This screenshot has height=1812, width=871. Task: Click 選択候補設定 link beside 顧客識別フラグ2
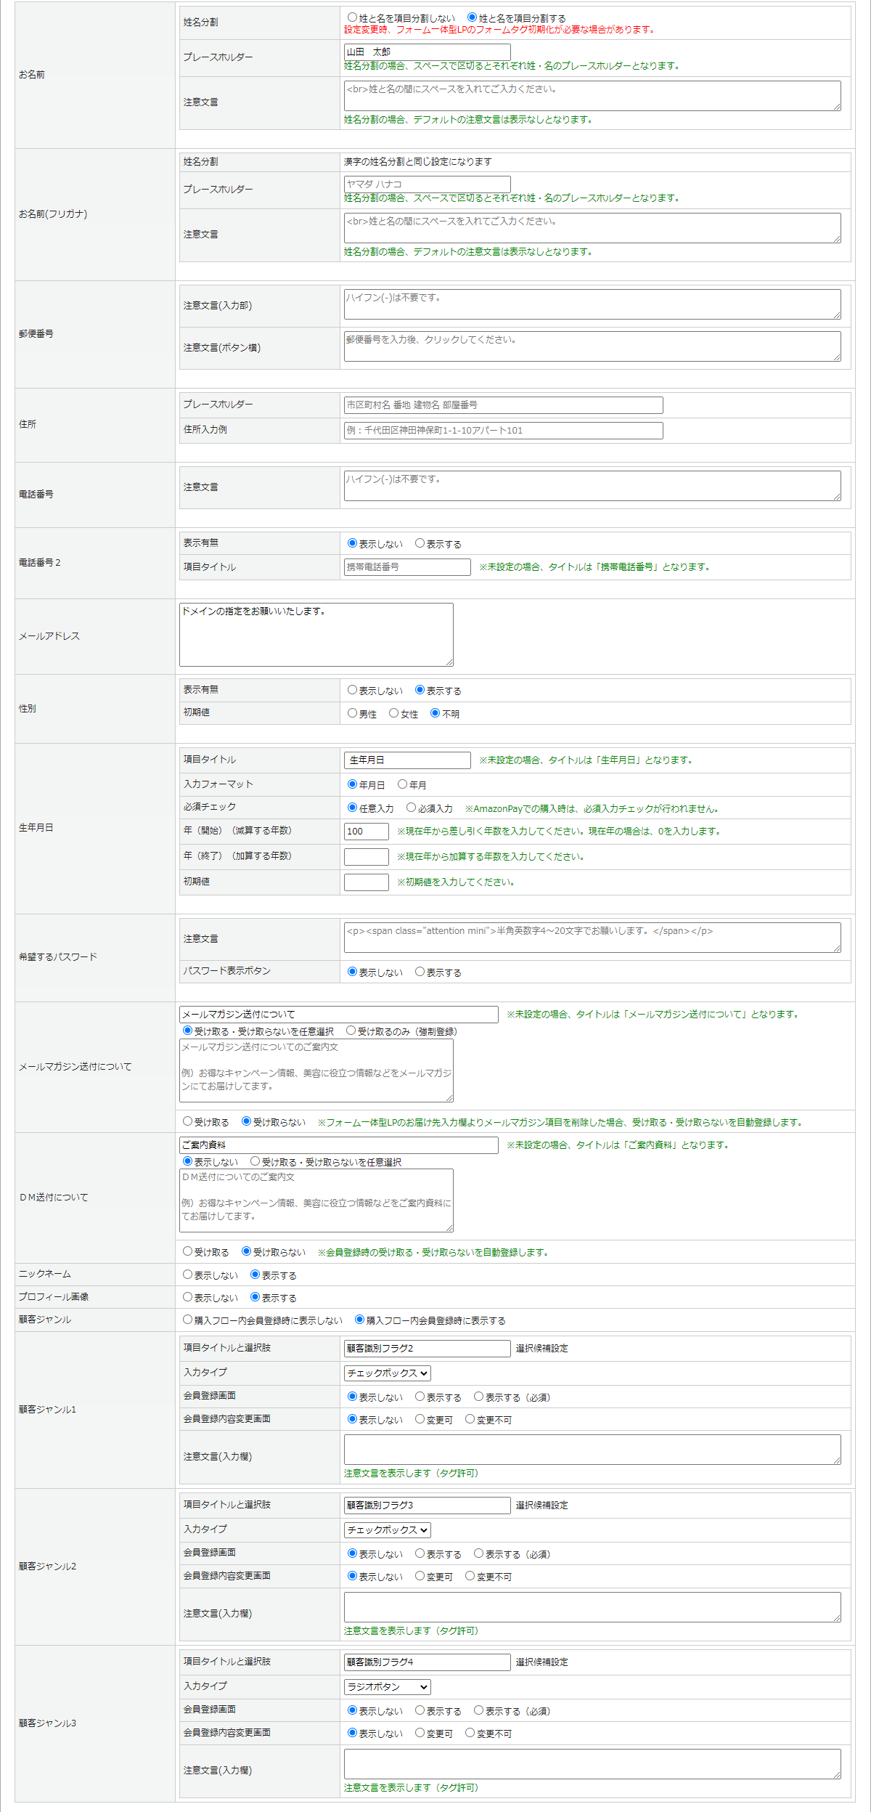pyautogui.click(x=541, y=1349)
